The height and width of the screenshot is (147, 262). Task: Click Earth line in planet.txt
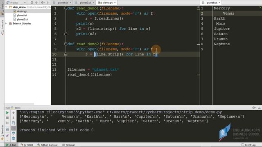(x=219, y=18)
